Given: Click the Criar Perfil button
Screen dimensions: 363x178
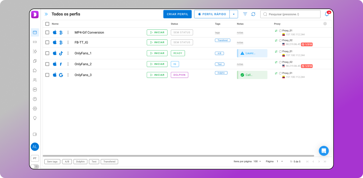Looking at the screenshot, I should [177, 14].
